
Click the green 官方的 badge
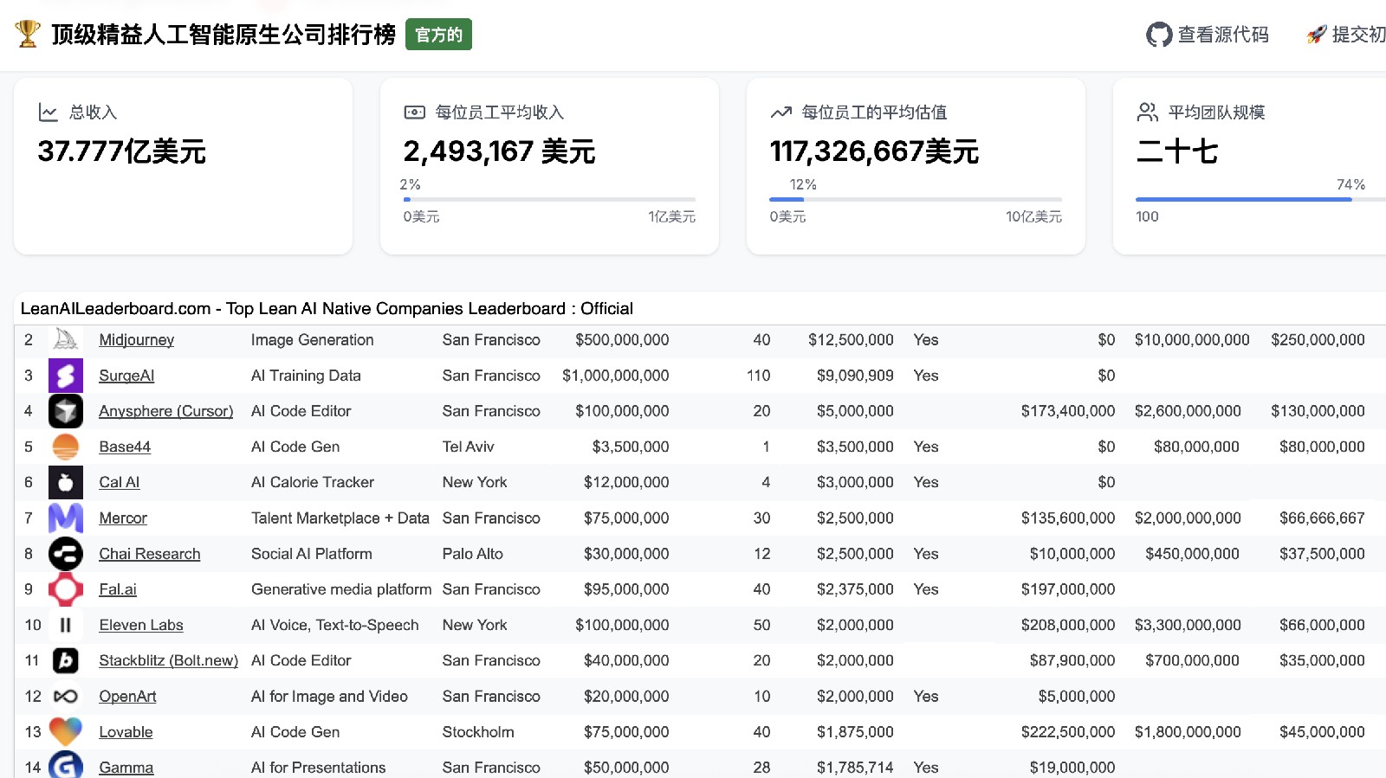pyautogui.click(x=438, y=35)
